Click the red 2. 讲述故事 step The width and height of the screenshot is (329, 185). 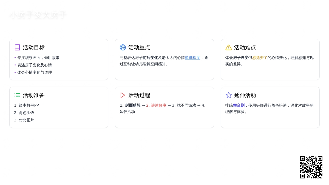coord(156,105)
